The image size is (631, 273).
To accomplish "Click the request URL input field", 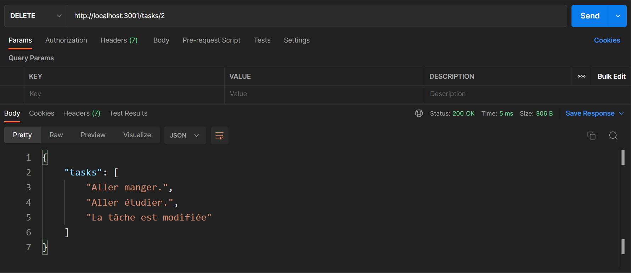I will (317, 16).
